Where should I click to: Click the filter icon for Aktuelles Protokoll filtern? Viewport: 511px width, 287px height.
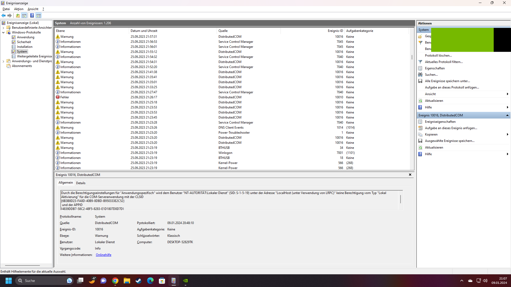[420, 62]
